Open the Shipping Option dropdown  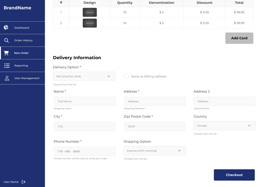[x=155, y=151]
